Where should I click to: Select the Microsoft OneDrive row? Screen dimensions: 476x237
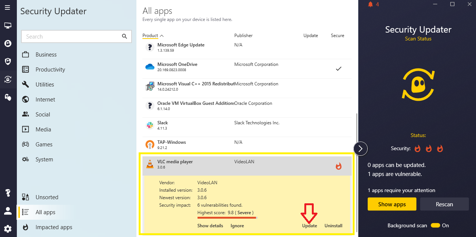(x=247, y=69)
